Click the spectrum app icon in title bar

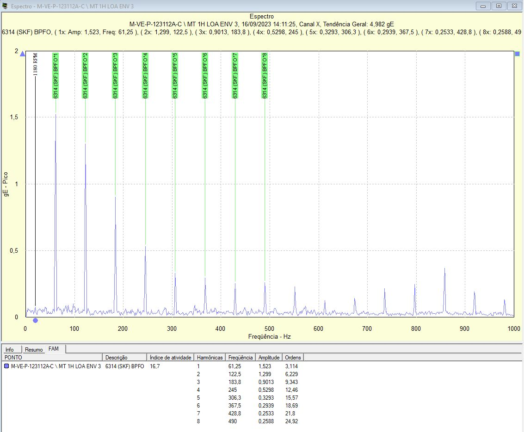click(x=5, y=6)
